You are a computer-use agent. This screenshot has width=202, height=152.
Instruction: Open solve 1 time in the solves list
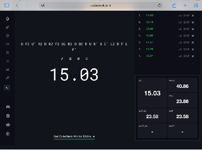149,56
